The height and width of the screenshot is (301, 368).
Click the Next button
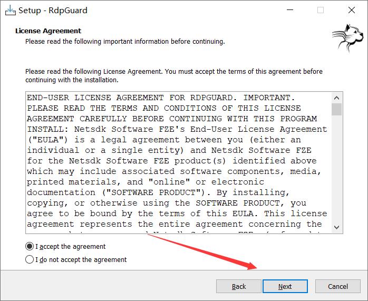285,286
